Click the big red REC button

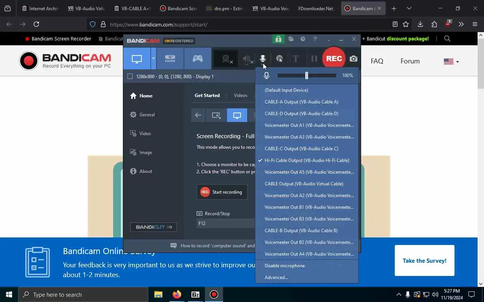(334, 59)
